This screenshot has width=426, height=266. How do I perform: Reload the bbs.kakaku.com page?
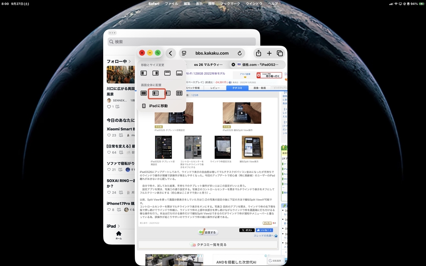tap(240, 53)
